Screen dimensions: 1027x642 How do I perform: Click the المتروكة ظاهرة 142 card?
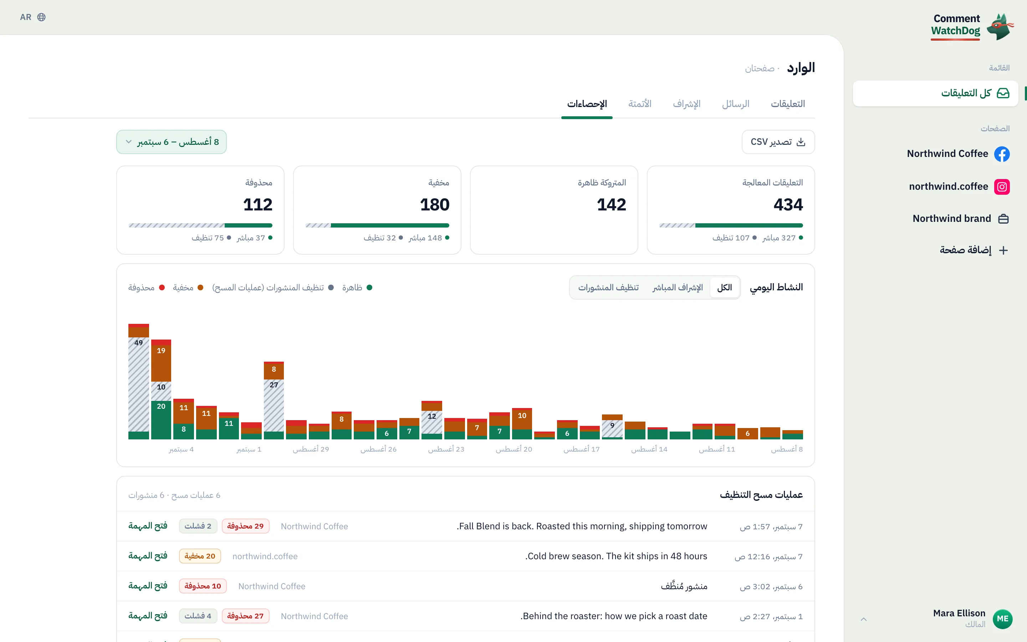click(554, 210)
